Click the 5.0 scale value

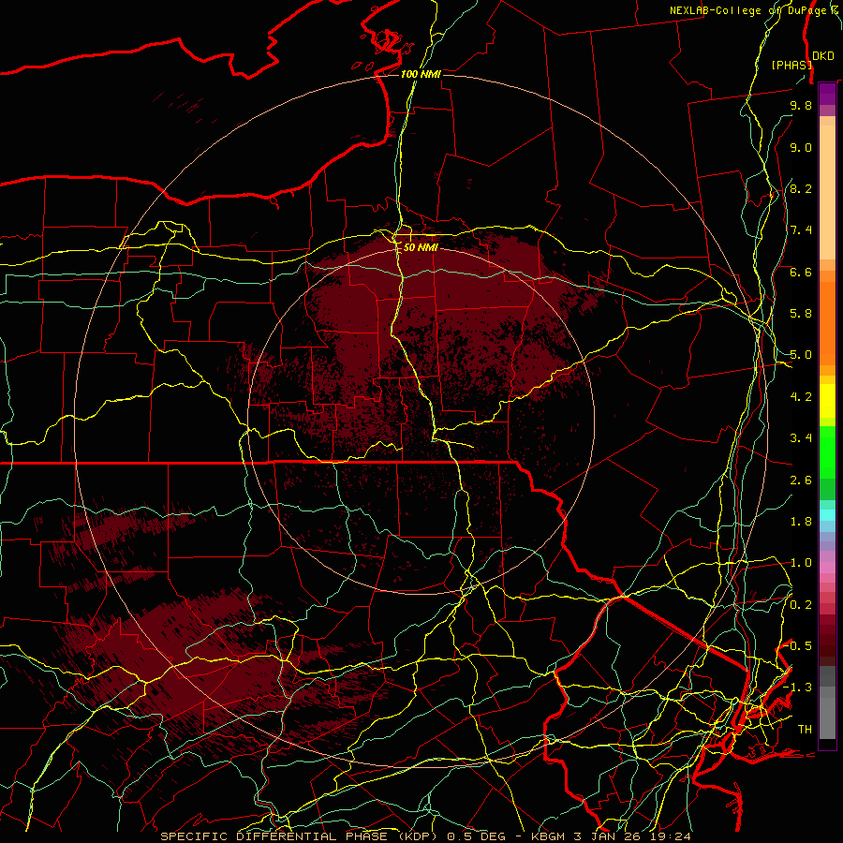point(801,355)
